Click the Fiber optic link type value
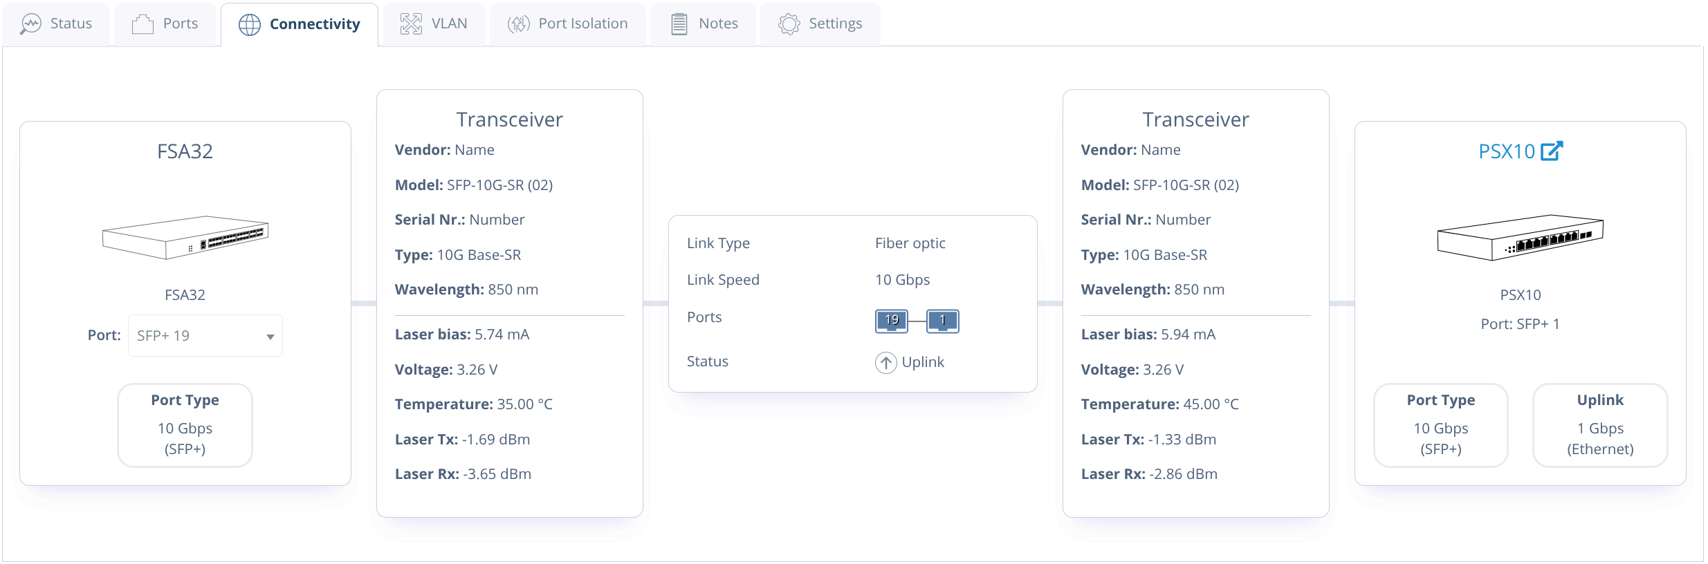 tap(910, 243)
